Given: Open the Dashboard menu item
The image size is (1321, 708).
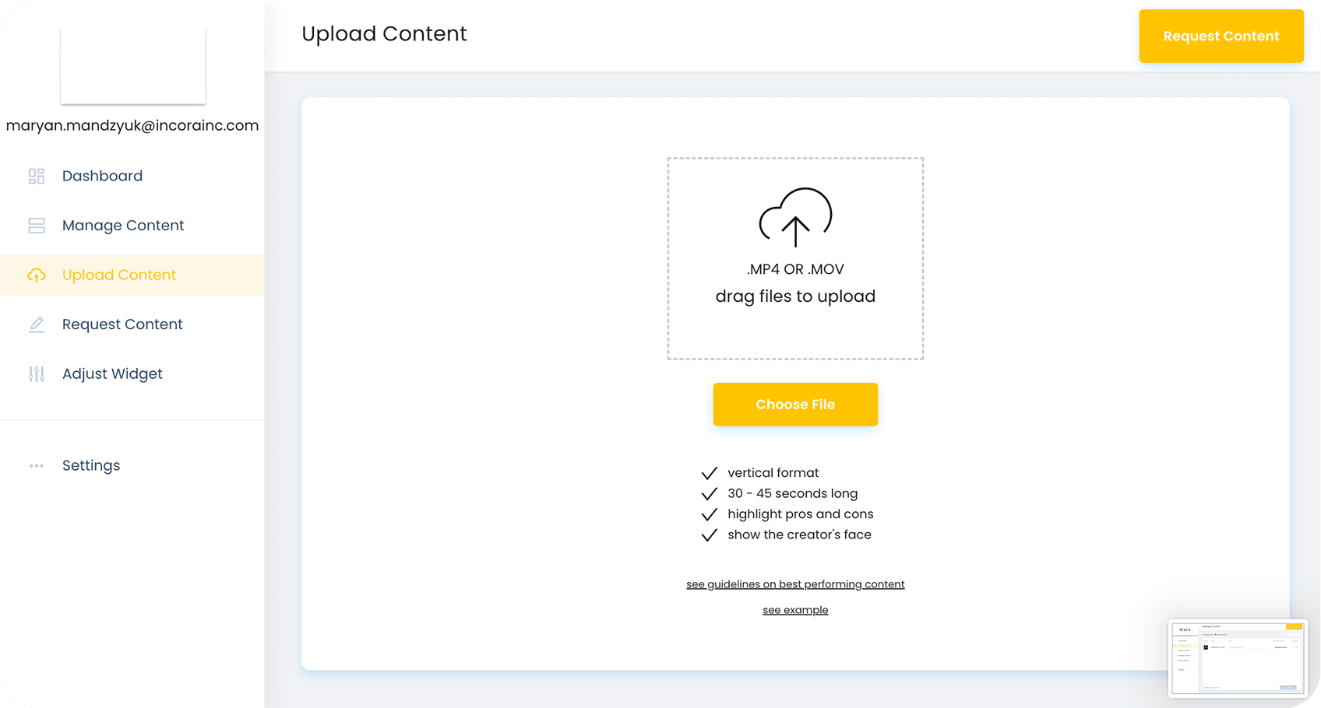Looking at the screenshot, I should point(102,177).
